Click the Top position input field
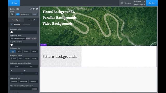Viewport: 166px width, 93px height. click(31, 74)
